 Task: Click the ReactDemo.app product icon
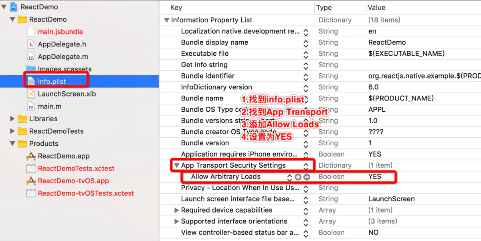(31, 156)
